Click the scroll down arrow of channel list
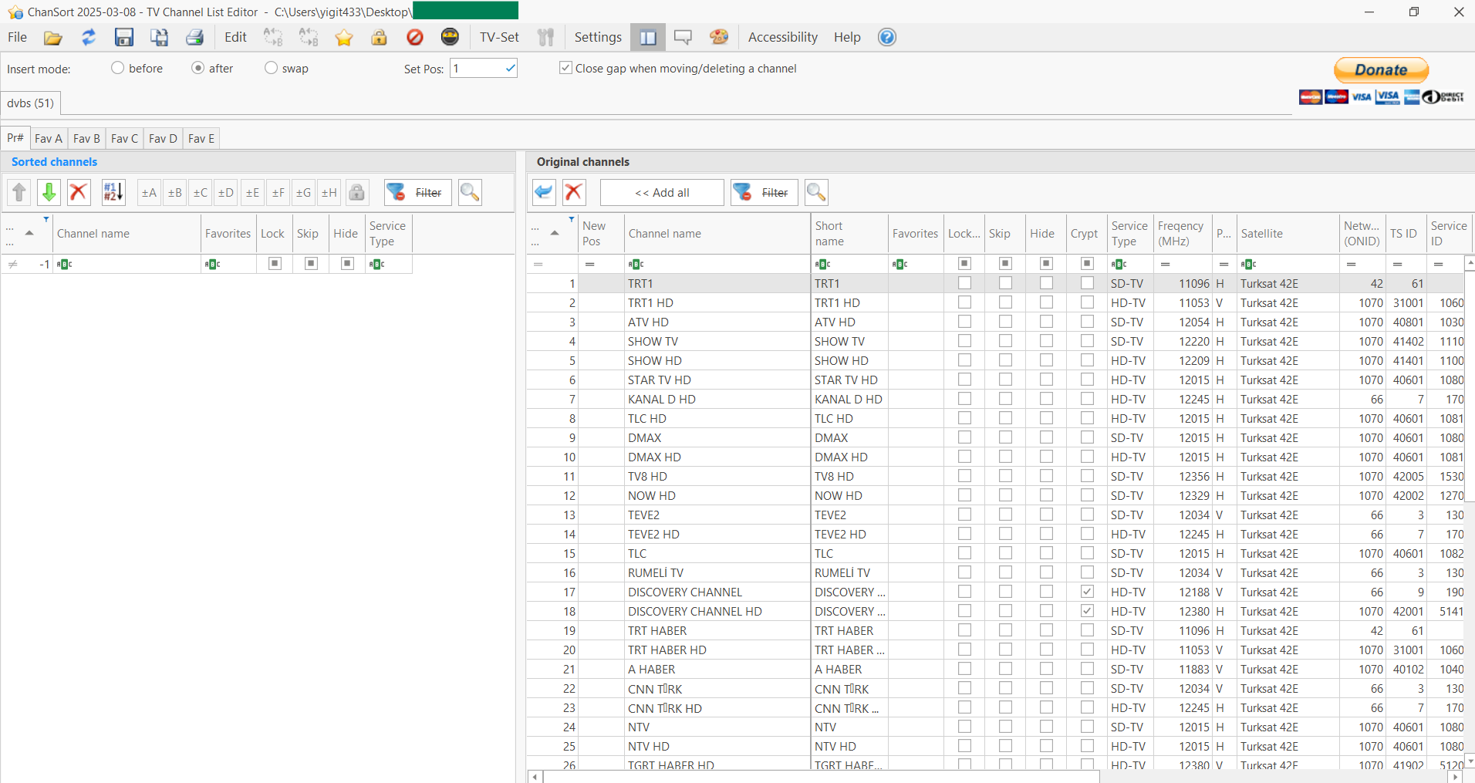 point(1470,761)
